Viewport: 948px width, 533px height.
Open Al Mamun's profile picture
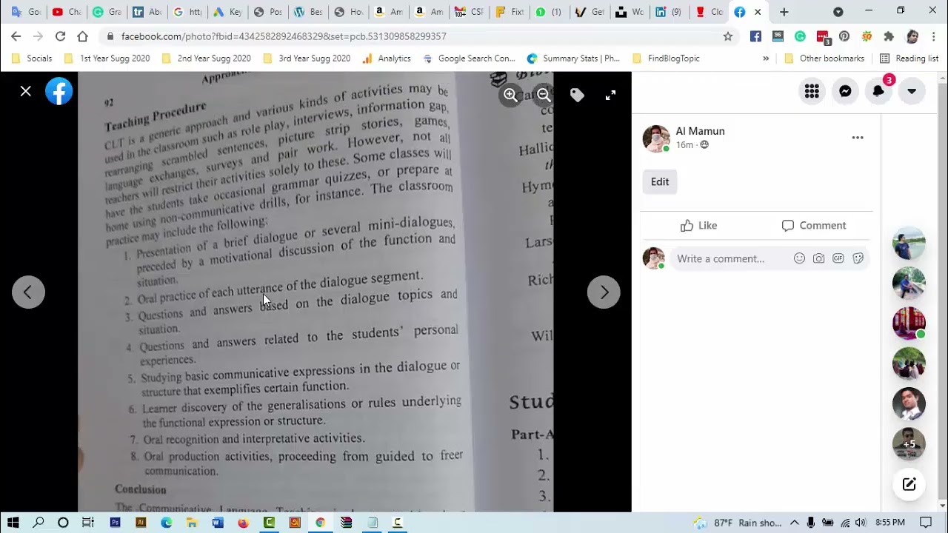point(656,138)
